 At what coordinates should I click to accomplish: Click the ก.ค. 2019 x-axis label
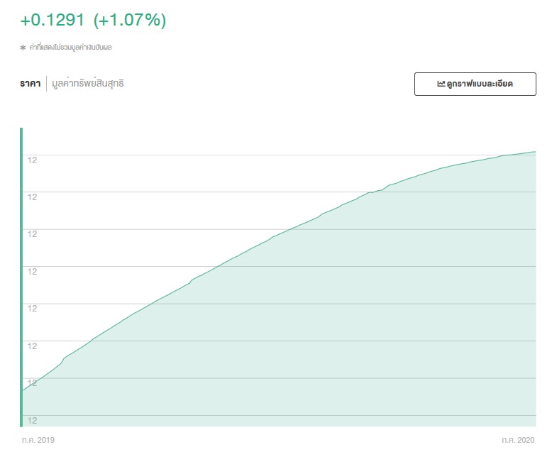click(x=38, y=440)
